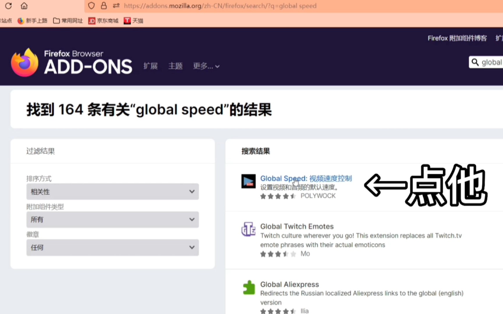
Task: Click the Firefox Browser ADD-ONS logo
Action: point(71,62)
